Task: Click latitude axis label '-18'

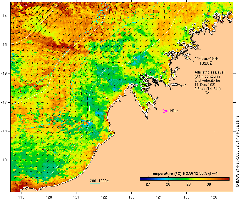Action: [4, 131]
